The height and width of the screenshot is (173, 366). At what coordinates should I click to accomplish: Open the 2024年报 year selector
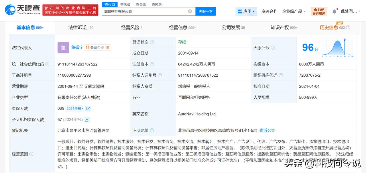click(75, 108)
